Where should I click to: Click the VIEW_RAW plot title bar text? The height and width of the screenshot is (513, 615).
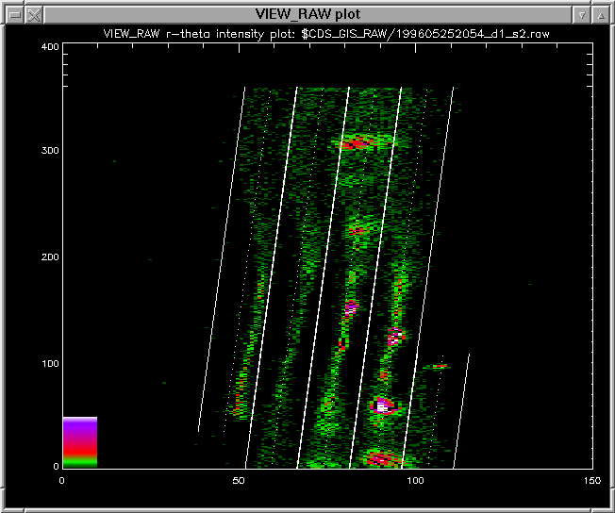(x=307, y=14)
